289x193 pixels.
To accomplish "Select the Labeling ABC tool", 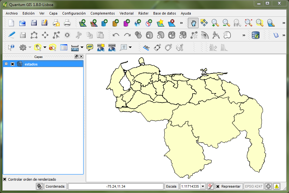I will 146,47.
